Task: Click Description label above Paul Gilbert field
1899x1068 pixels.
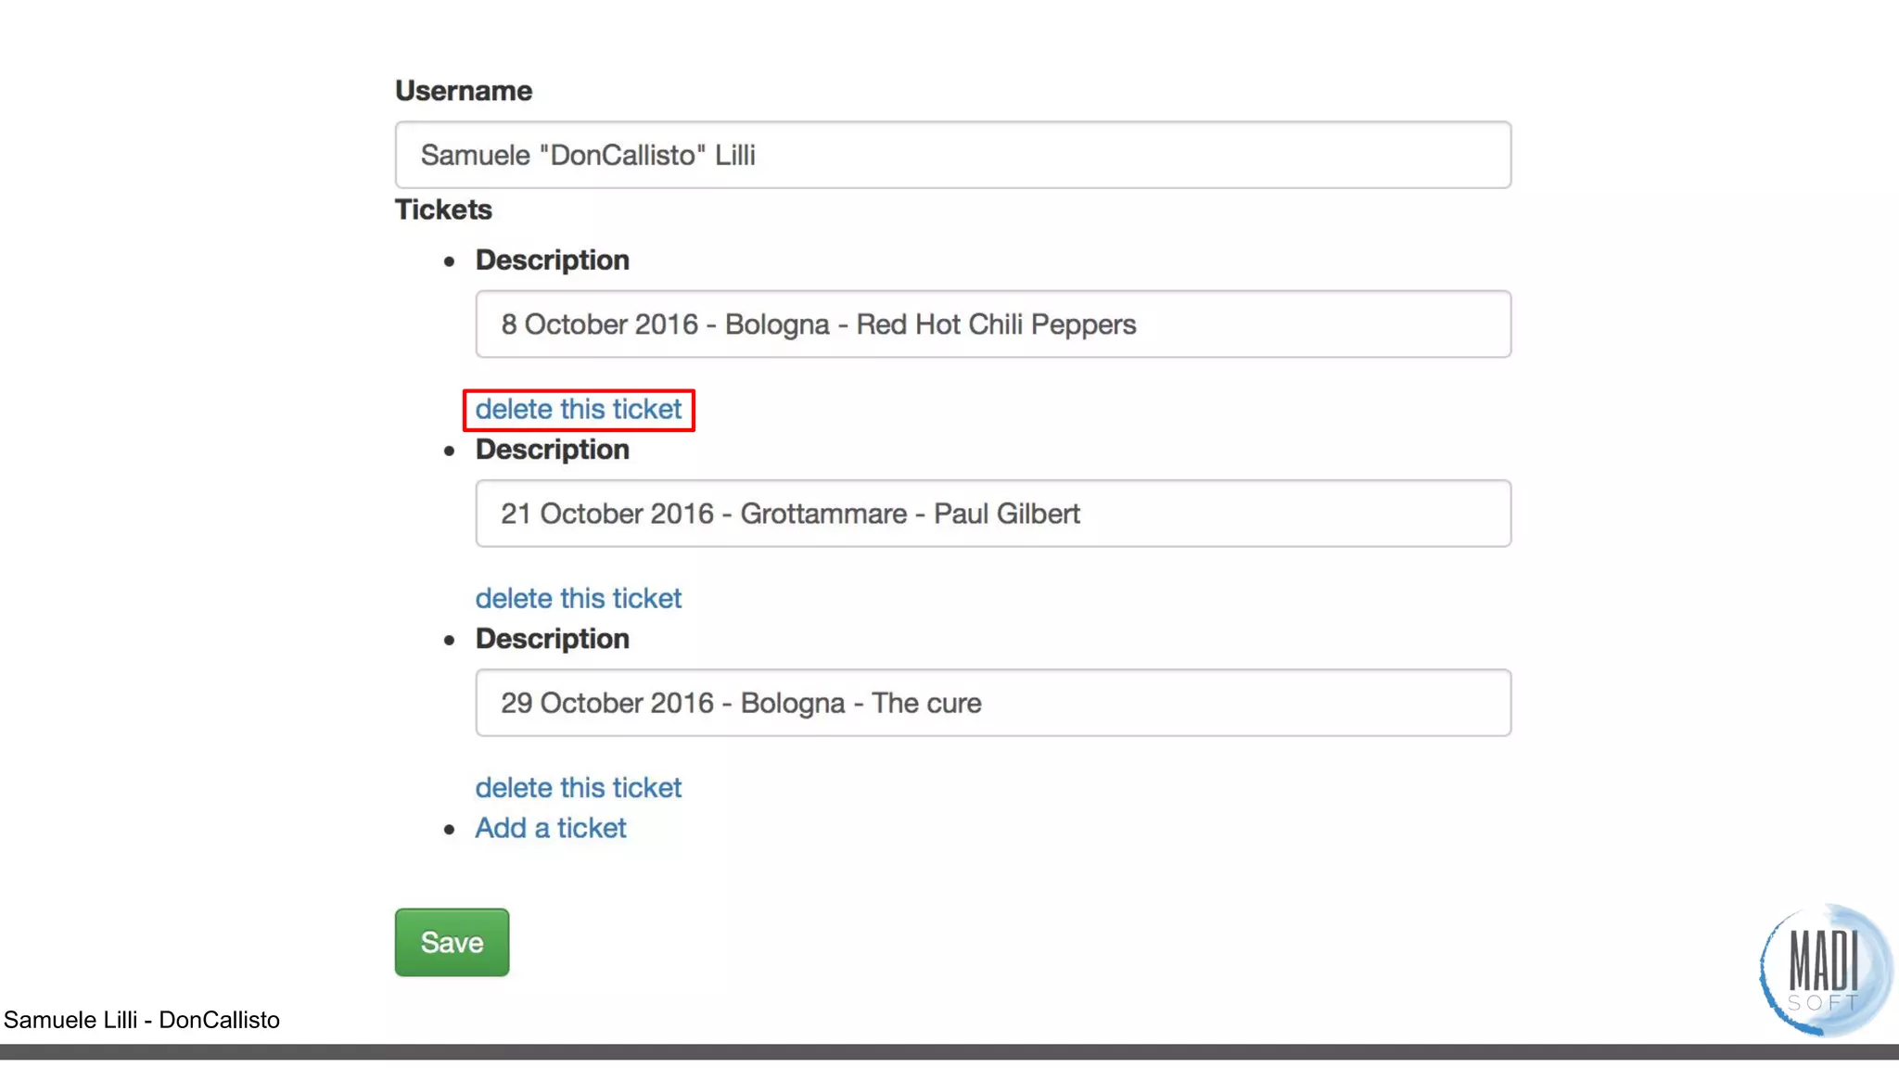Action: [552, 450]
